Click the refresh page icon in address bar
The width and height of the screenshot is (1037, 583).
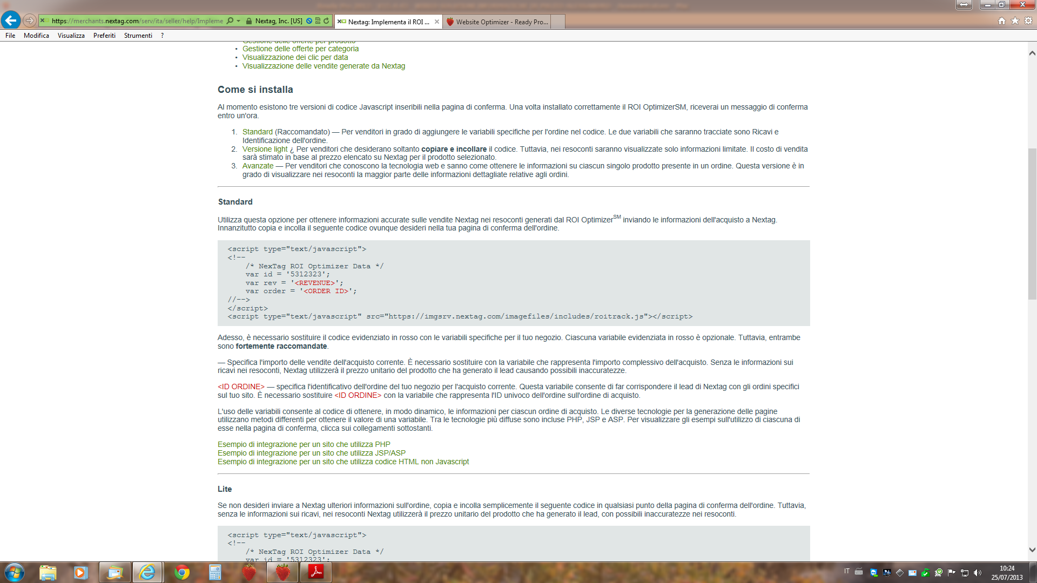click(x=326, y=21)
